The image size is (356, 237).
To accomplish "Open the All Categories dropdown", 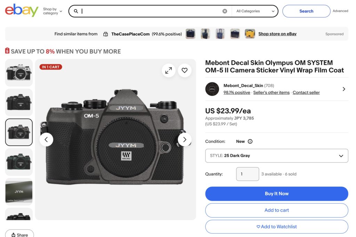I will point(255,11).
